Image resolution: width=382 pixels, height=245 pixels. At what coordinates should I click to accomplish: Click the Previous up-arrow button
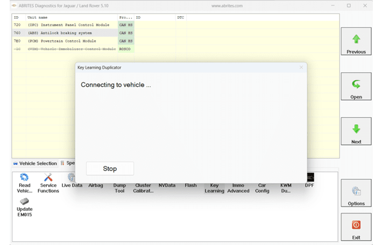356,41
